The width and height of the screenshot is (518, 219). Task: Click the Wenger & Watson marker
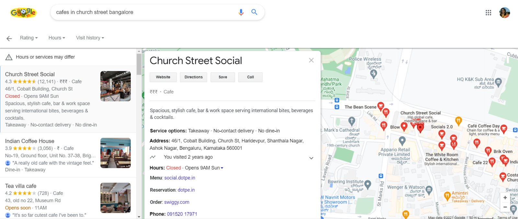429,190
